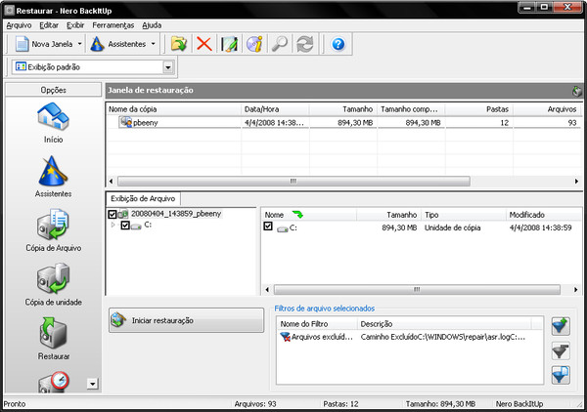Click the file list horizontal scrollbar thumb

coord(417,290)
